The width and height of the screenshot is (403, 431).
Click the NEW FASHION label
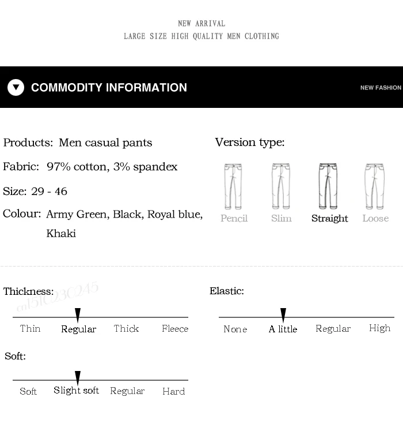(381, 88)
